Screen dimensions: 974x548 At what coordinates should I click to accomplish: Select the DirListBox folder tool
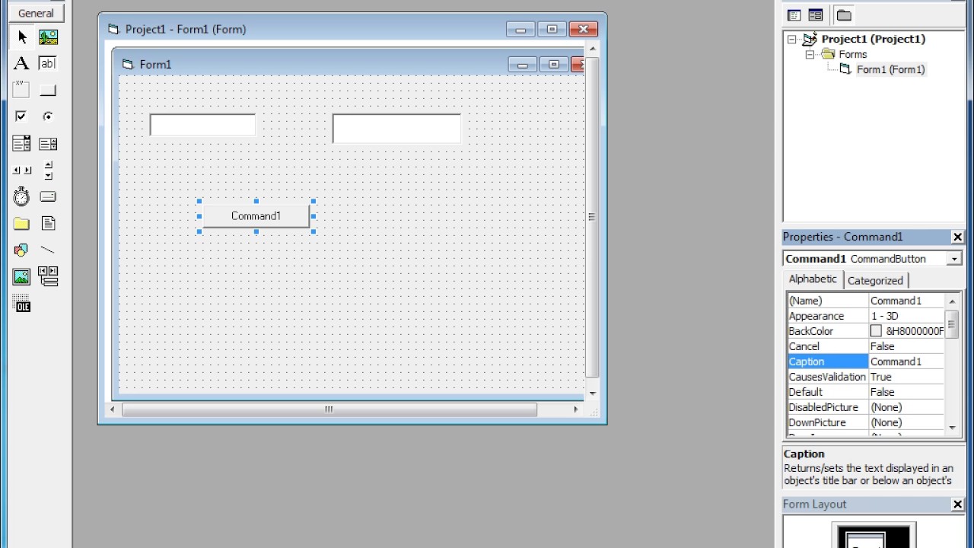click(x=21, y=223)
